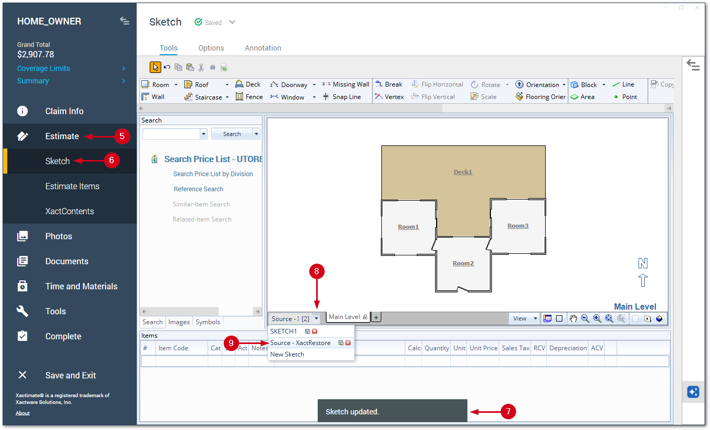The height and width of the screenshot is (430, 710).
Task: Click the Search button
Action: 232,134
